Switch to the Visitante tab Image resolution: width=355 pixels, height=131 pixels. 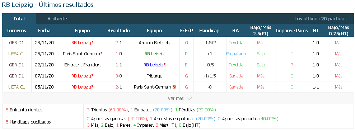tap(57, 19)
